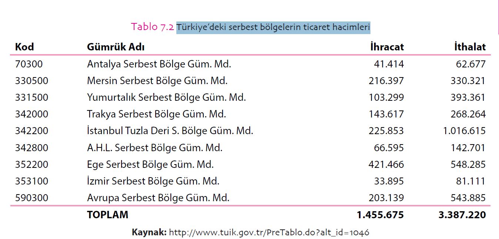Click the 'Kod' column header
Viewport: 499px width, 239px height.
pos(24,47)
